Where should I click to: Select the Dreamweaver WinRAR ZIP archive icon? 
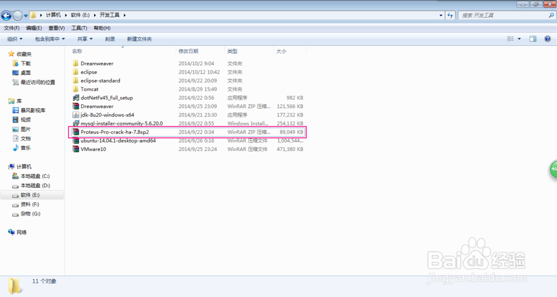[x=75, y=106]
